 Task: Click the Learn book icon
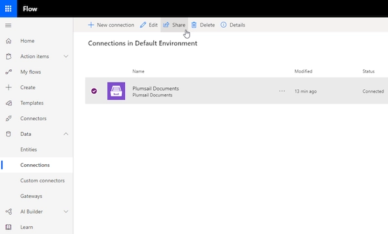8,227
